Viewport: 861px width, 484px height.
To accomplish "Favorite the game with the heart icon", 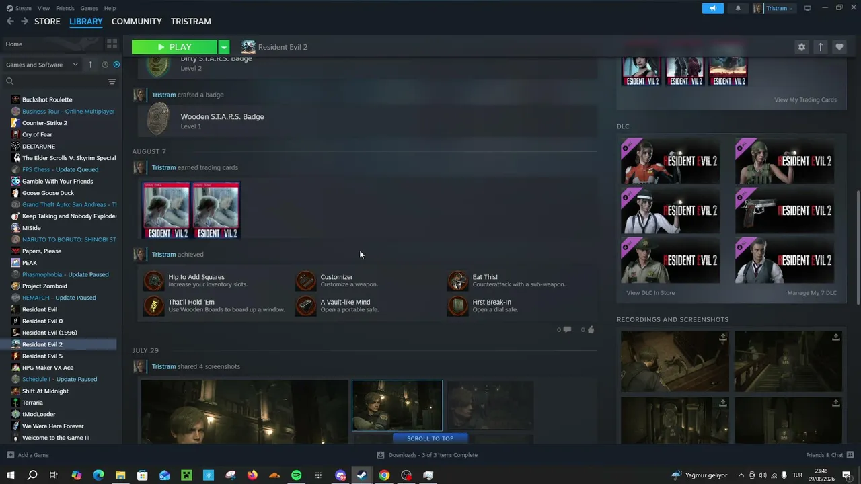I will coord(839,47).
